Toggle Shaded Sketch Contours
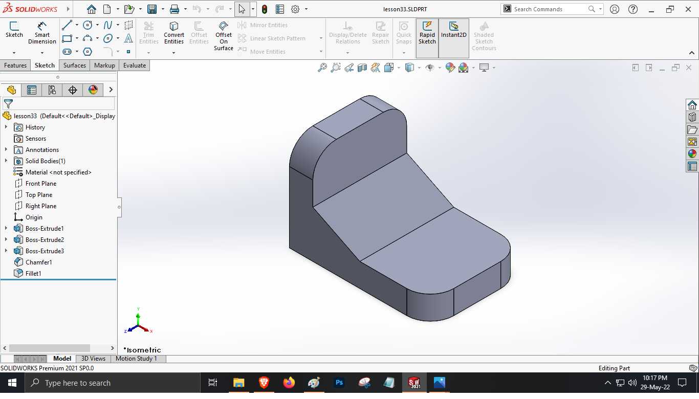The image size is (699, 399). tap(484, 35)
